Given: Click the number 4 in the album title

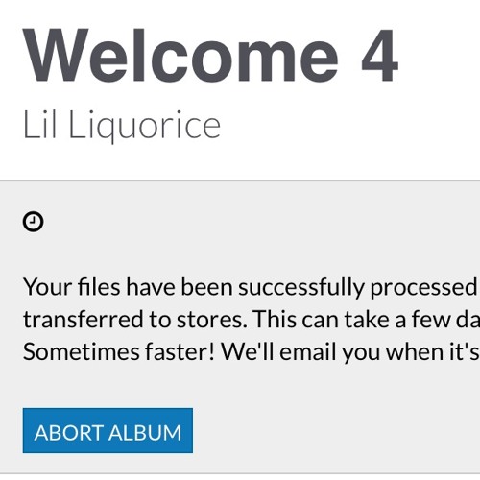Looking at the screenshot, I should coord(380,56).
